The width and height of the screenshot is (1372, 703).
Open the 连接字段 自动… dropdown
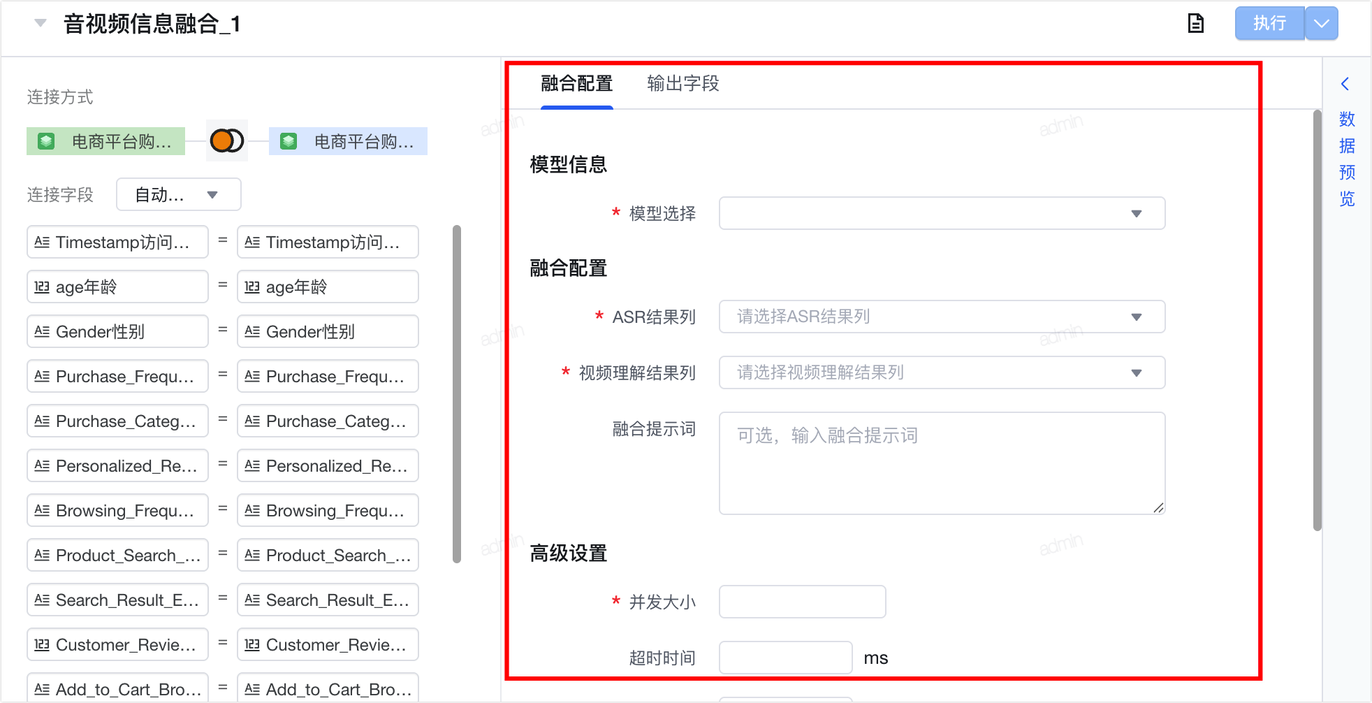click(178, 194)
